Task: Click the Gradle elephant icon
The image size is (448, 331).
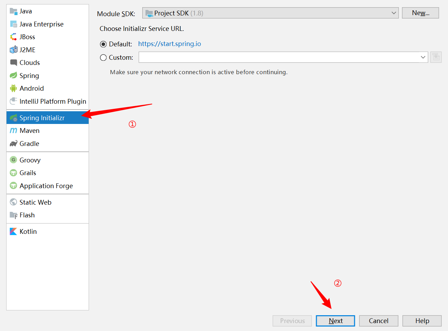Action: pyautogui.click(x=13, y=144)
